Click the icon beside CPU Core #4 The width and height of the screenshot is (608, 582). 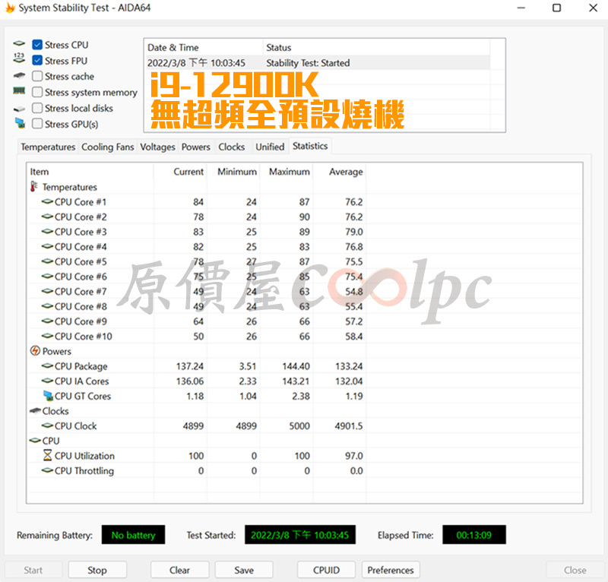click(47, 246)
